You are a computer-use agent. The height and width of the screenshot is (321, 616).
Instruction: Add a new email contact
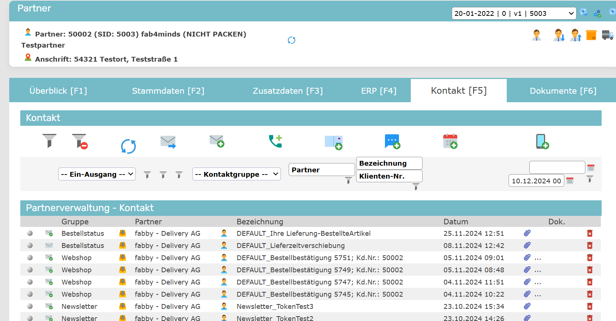(217, 141)
